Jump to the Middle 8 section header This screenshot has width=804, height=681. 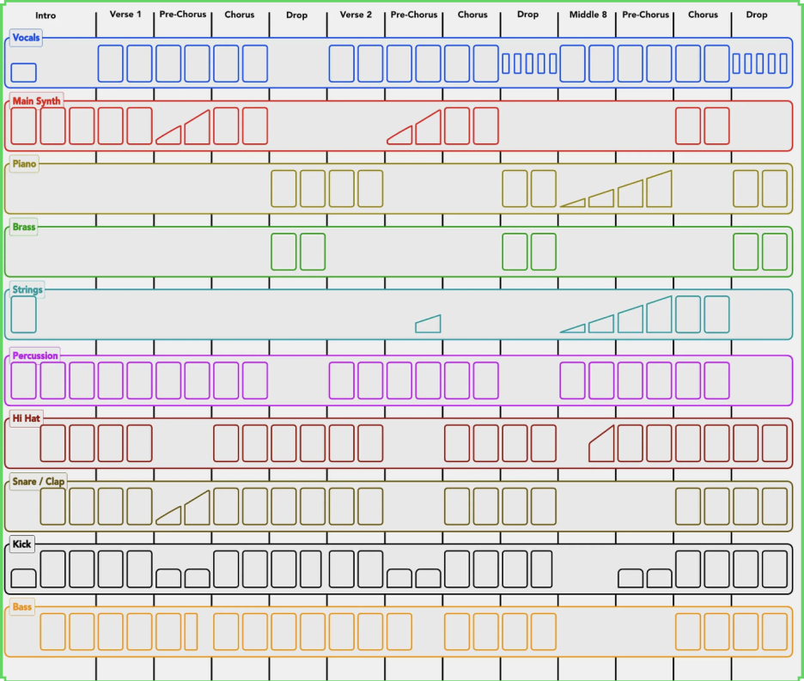coord(588,15)
